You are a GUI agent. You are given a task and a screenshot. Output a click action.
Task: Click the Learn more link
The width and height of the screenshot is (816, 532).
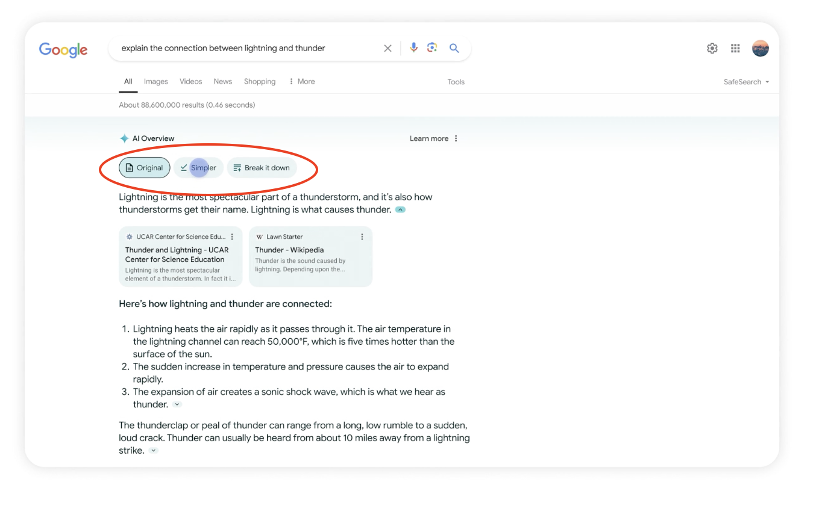[x=429, y=138]
